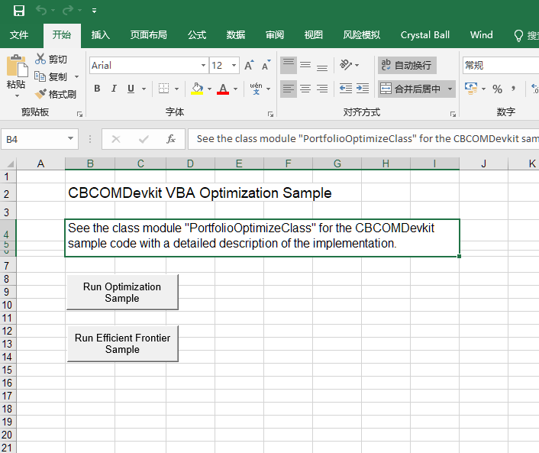The image size is (539, 453).
Task: Apply the yellow fill color swatch
Action: point(197,89)
